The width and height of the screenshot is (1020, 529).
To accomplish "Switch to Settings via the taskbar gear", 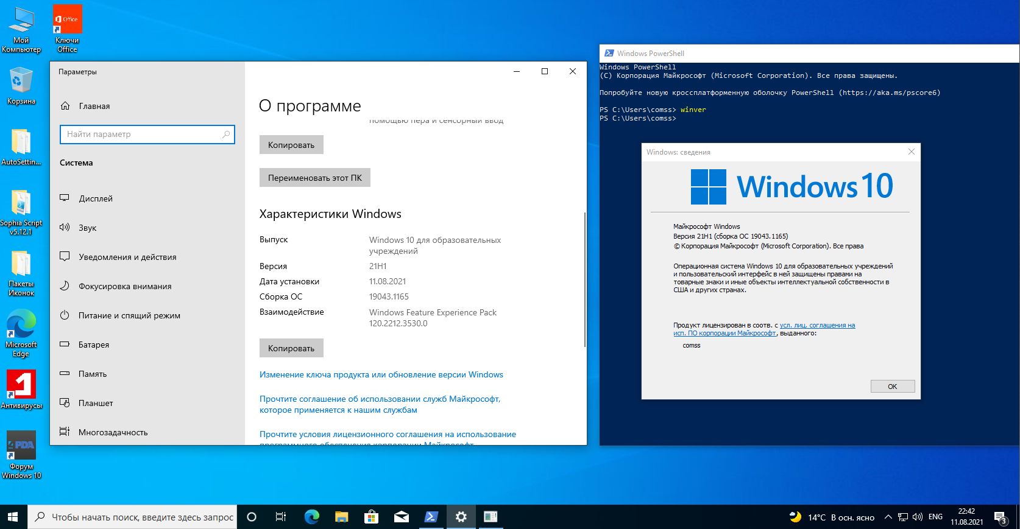I will (461, 517).
